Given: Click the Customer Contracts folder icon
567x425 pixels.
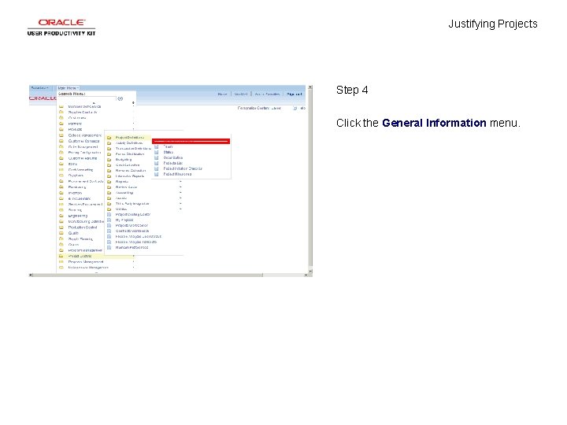Looking at the screenshot, I should (61, 141).
